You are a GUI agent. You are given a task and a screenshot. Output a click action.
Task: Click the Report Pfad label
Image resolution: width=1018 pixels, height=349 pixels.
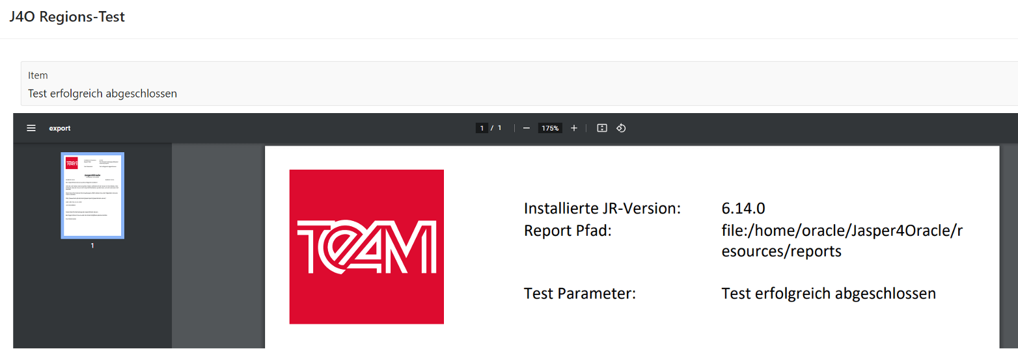[x=568, y=230]
